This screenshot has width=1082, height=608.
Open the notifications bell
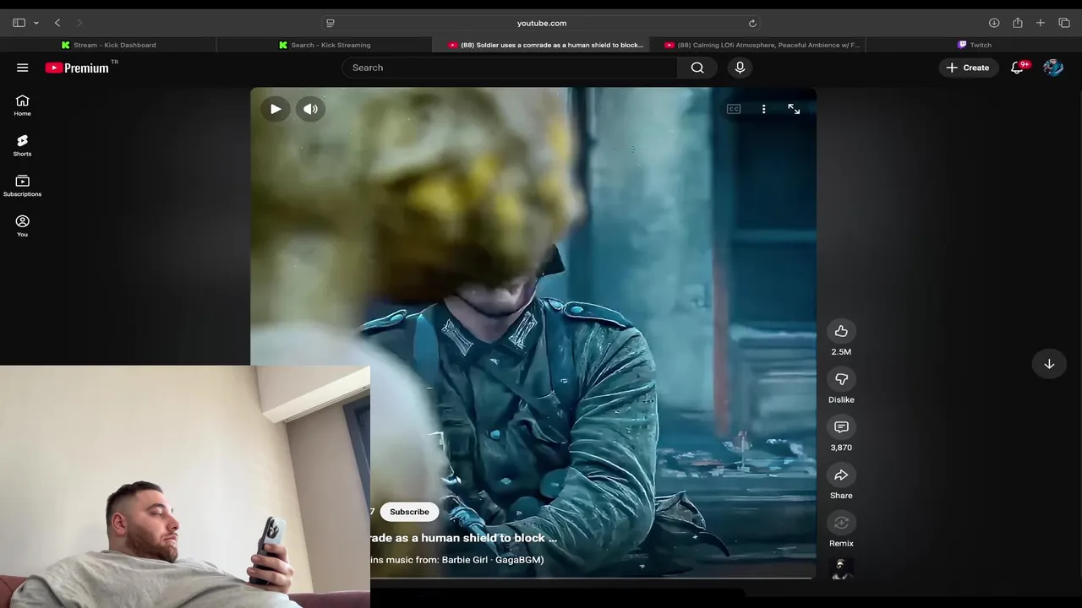coord(1018,68)
